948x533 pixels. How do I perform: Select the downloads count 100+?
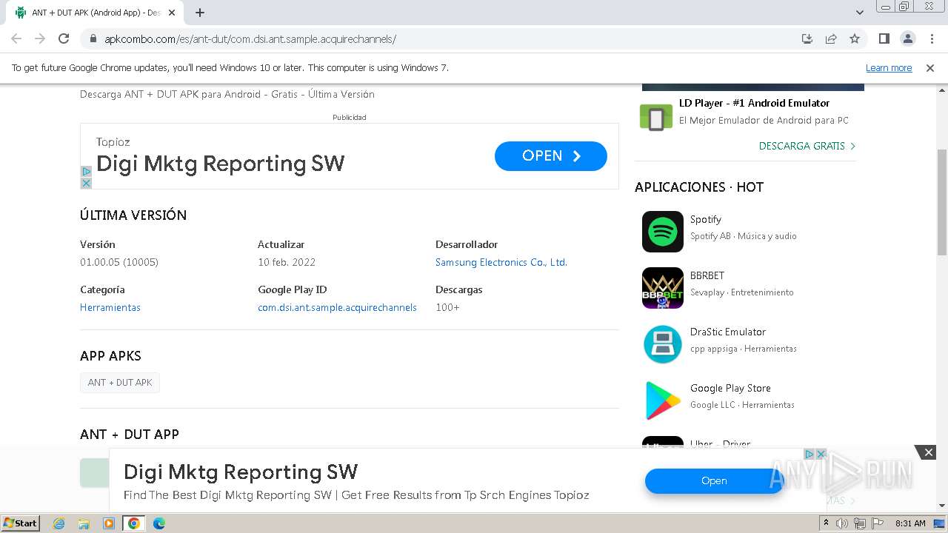[x=447, y=307]
